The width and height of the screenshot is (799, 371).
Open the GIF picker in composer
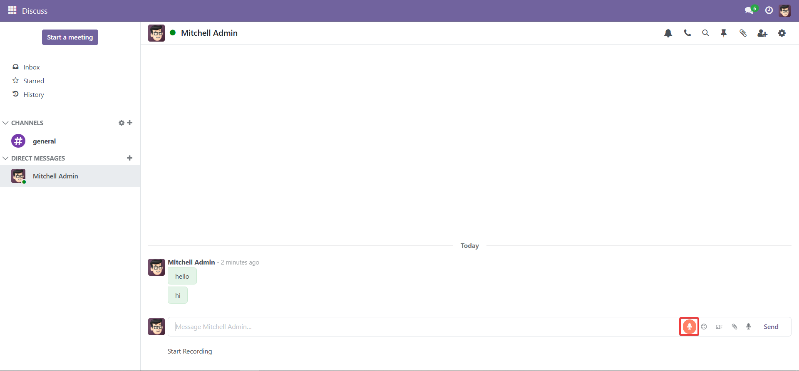pyautogui.click(x=719, y=327)
